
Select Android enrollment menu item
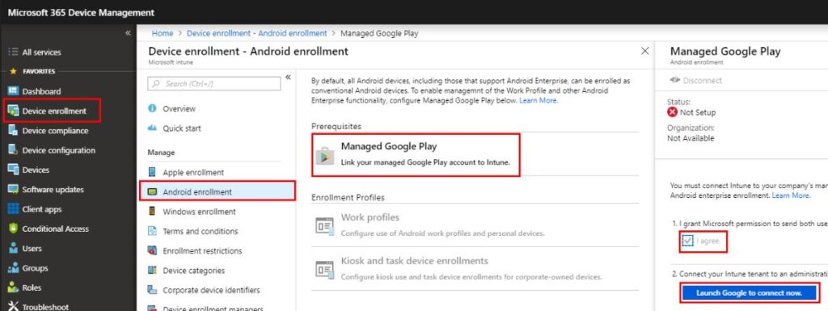217,192
